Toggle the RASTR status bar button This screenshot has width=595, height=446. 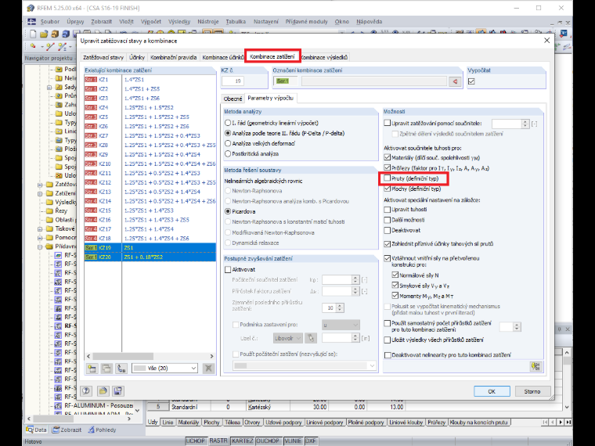(x=218, y=441)
